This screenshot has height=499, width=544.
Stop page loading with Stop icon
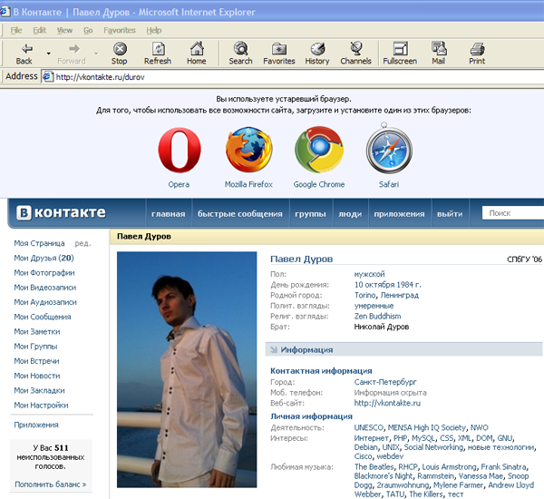(x=120, y=49)
